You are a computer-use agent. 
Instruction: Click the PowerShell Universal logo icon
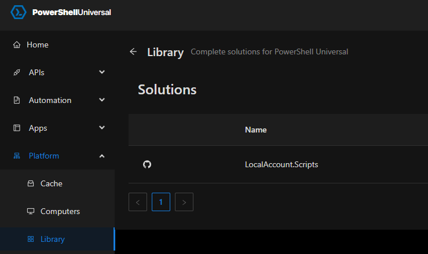(x=19, y=12)
